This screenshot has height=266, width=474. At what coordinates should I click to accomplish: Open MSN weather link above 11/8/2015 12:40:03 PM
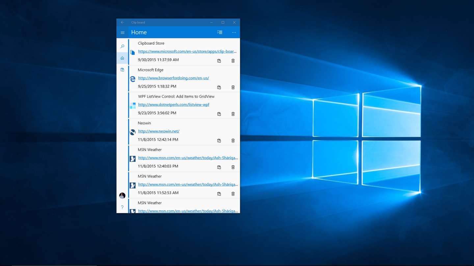pos(188,158)
